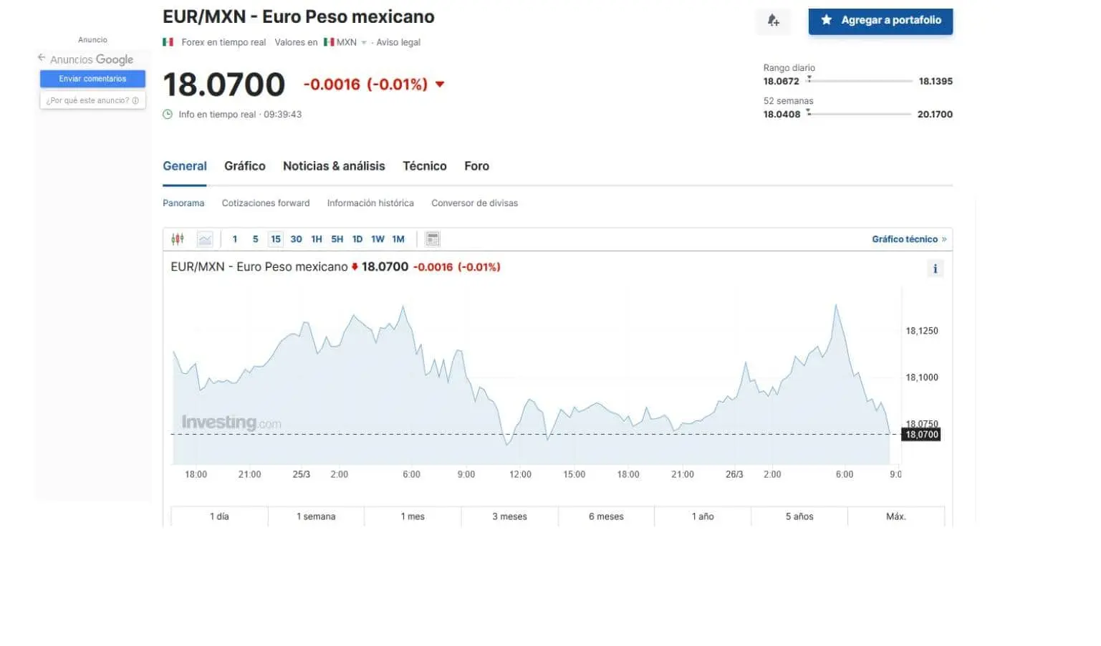
Task: Click the alert bell icon
Action: tap(773, 21)
